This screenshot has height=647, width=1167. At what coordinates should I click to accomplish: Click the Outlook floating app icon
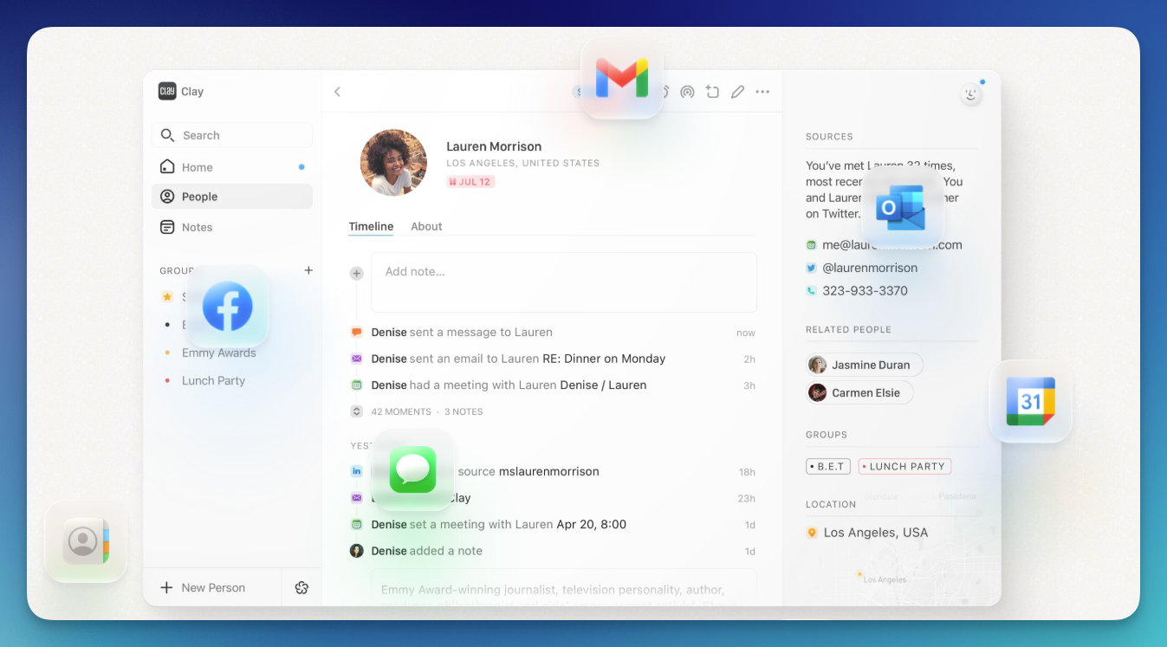click(x=902, y=208)
